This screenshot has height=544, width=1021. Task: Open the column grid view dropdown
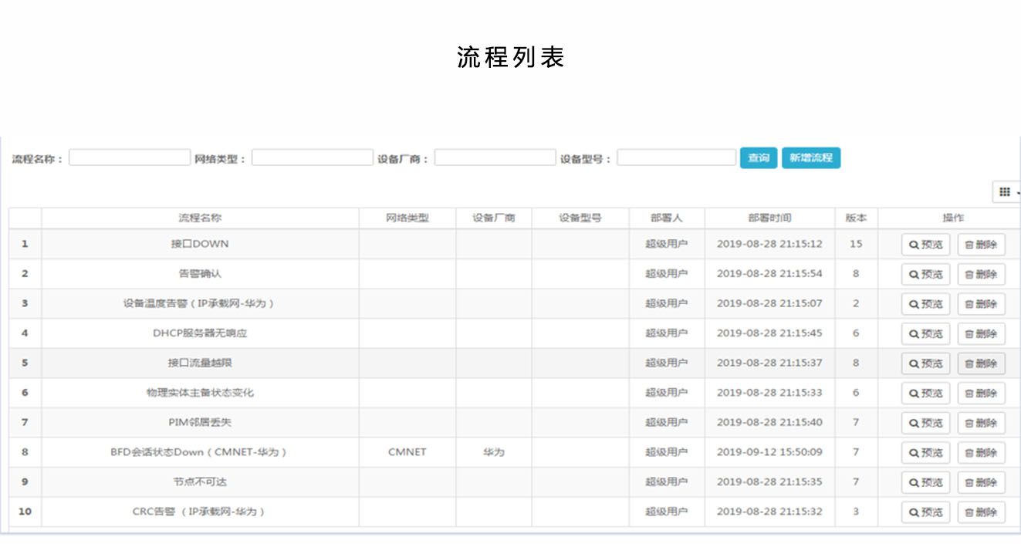click(1006, 192)
